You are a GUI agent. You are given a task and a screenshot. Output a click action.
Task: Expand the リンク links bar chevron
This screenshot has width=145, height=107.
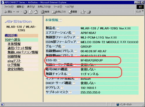143,11
